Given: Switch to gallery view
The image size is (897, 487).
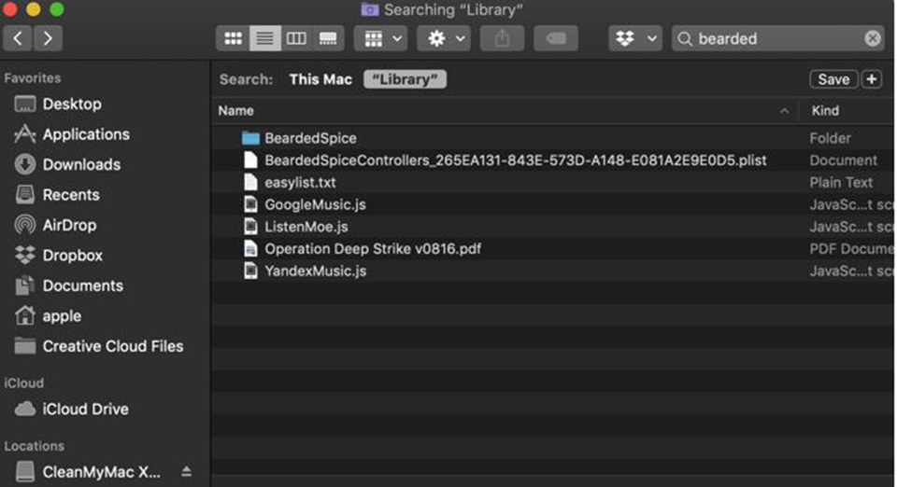Looking at the screenshot, I should coord(328,39).
